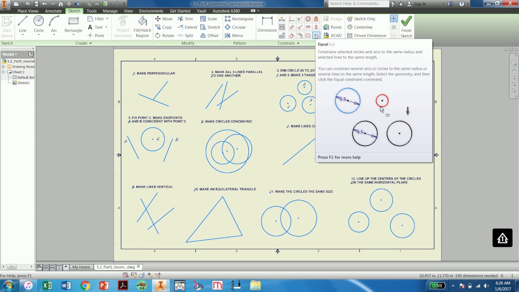Click the cascade windows icon near document tabs

[x=39, y=267]
